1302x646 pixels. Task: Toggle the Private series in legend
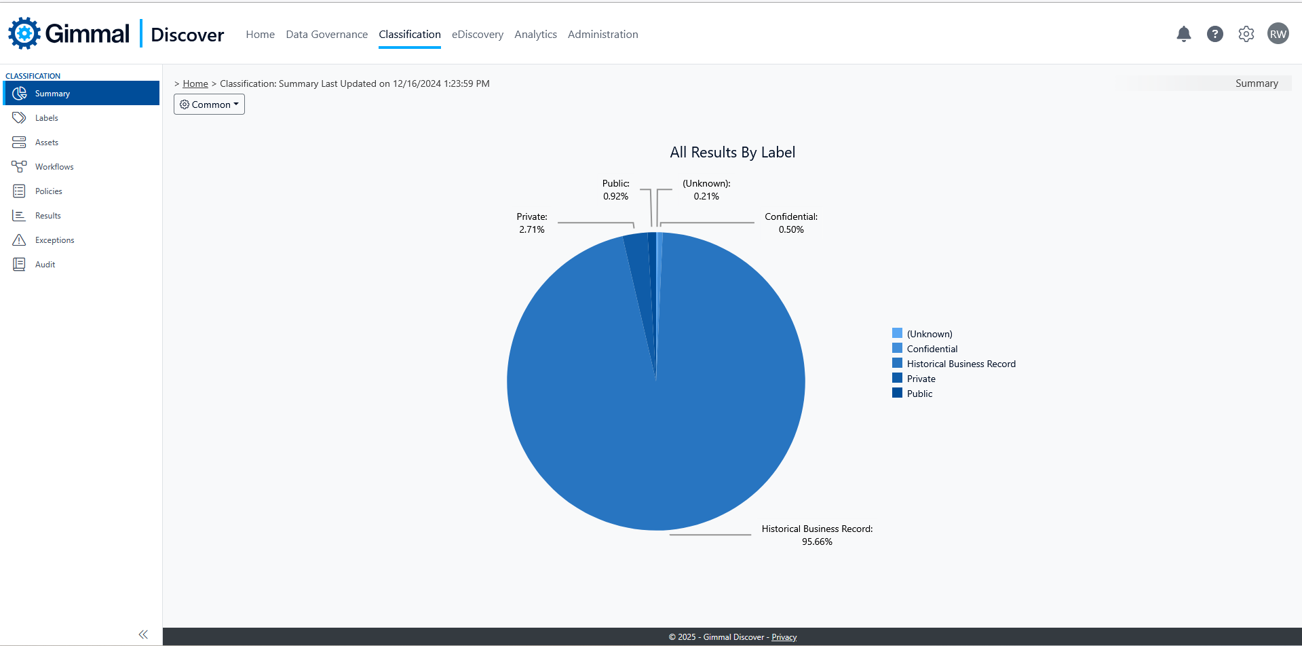921,379
